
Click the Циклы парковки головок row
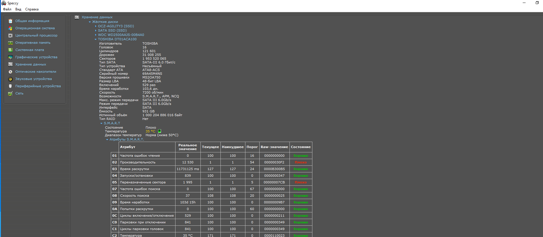[211, 229]
